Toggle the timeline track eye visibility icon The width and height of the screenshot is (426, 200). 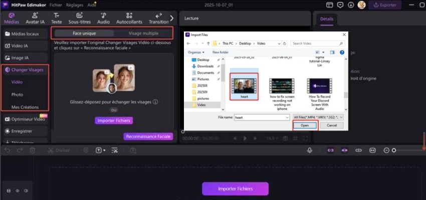17,190
